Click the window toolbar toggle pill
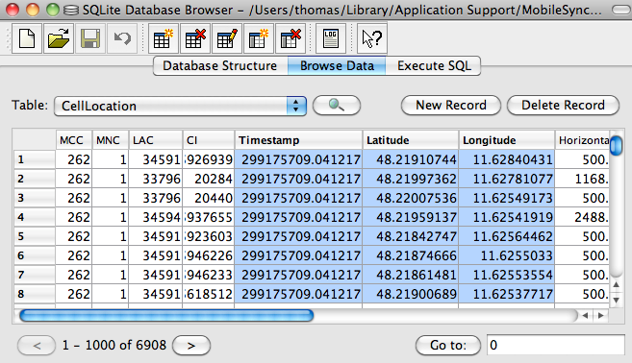The image size is (632, 363). click(620, 10)
